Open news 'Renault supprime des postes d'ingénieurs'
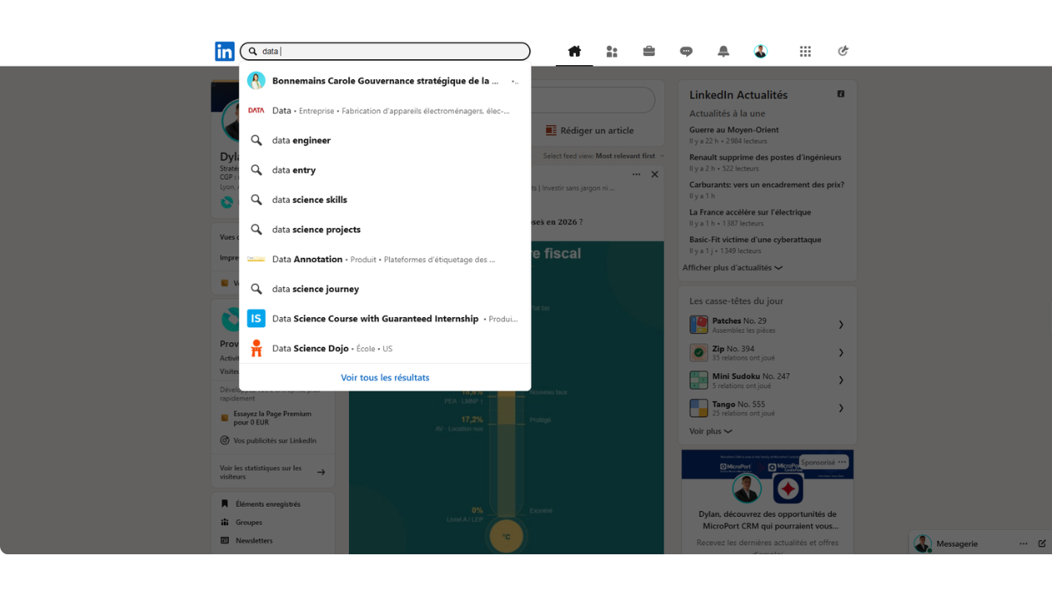The image size is (1052, 591). [x=765, y=157]
